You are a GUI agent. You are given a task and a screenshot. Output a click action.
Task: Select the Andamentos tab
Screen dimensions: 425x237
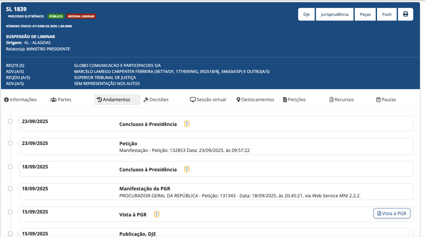pyautogui.click(x=117, y=100)
